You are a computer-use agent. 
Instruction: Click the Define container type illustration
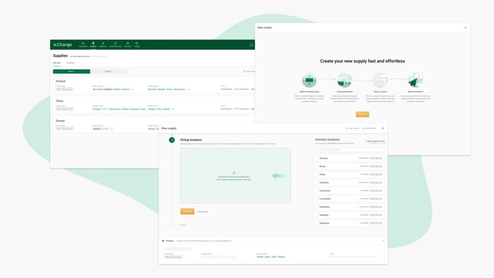309,80
